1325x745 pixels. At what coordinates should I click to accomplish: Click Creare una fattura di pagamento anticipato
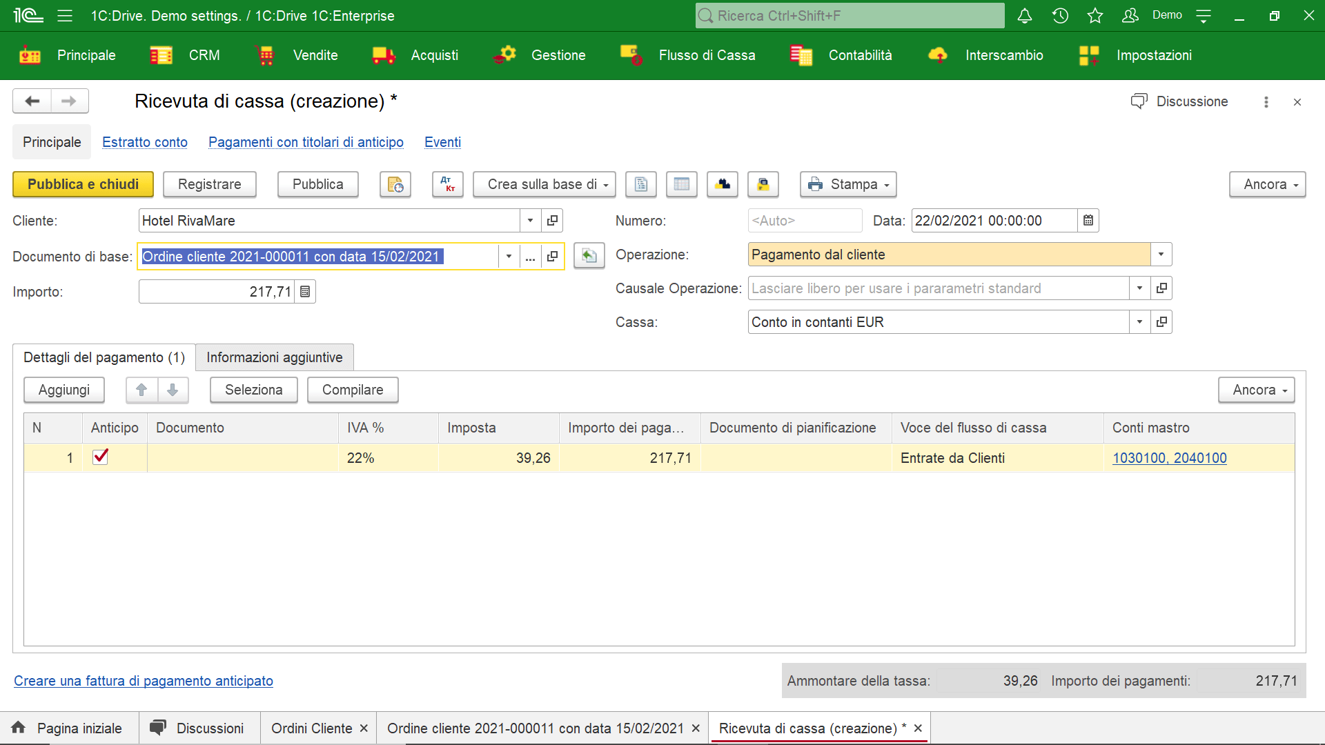(144, 681)
